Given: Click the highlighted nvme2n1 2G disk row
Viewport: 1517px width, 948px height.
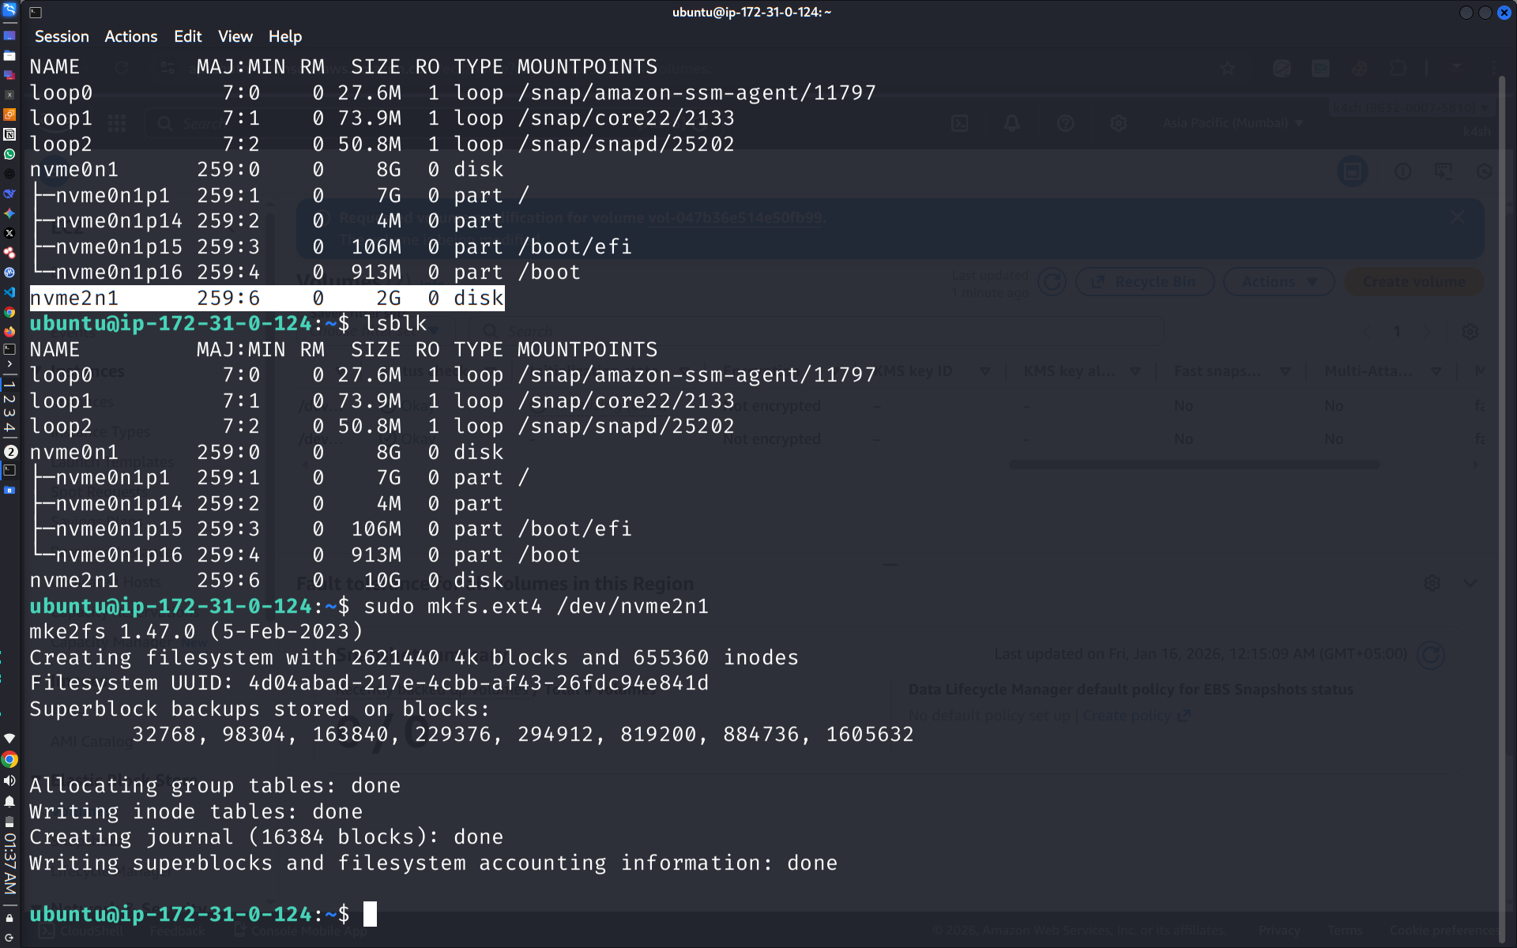Looking at the screenshot, I should pyautogui.click(x=266, y=298).
